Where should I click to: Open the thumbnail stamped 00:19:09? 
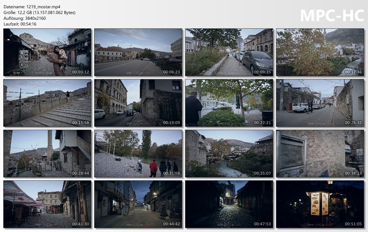138,103
